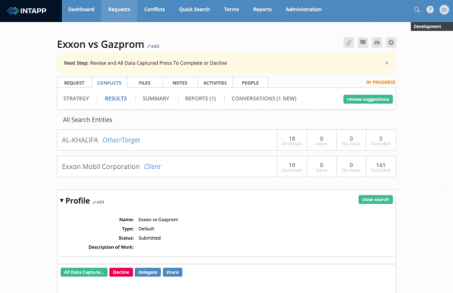This screenshot has height=293, width=453.
Task: Open the REPORTS (1) sub-tab
Action: pos(200,98)
